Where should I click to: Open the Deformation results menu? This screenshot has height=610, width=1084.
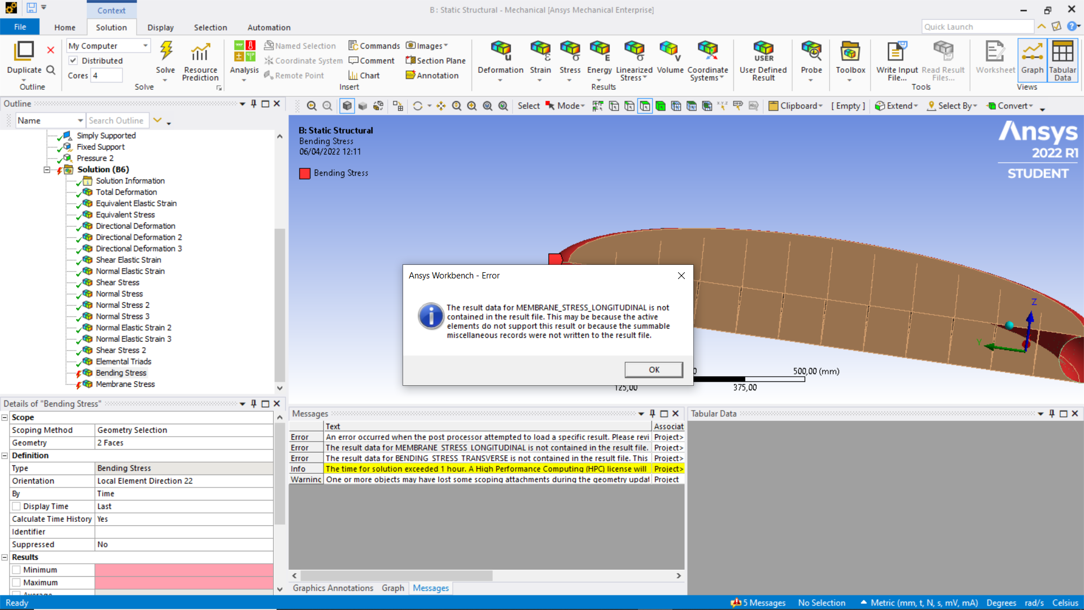click(x=500, y=61)
